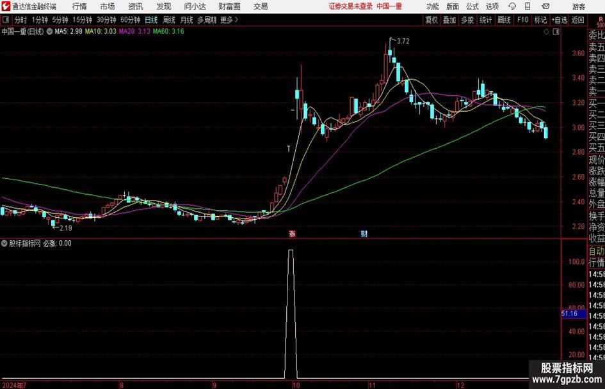605x389 pixels.
Task: Click the customer service headset icon
Action: (x=512, y=6)
